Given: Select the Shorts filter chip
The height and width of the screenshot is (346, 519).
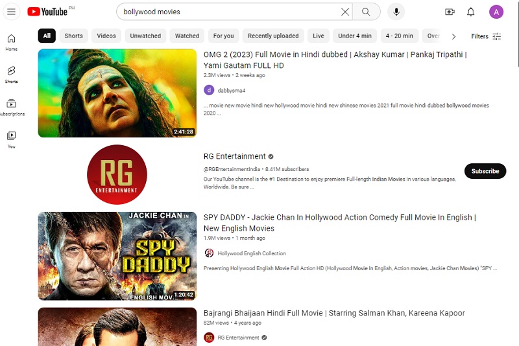Looking at the screenshot, I should (73, 36).
